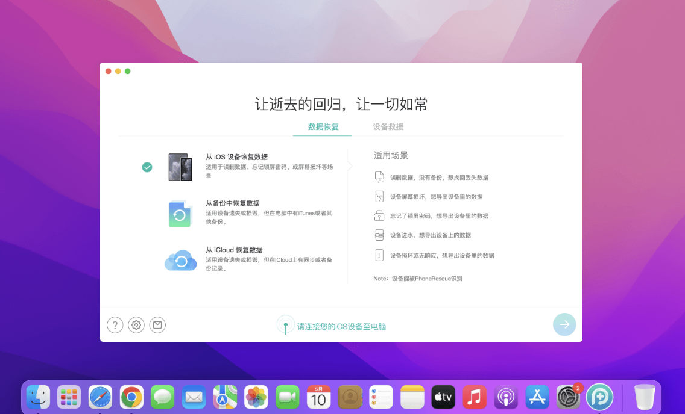Choose the iCloud recovery cloud icon
Screen dimensions: 685x414
[x=180, y=260]
